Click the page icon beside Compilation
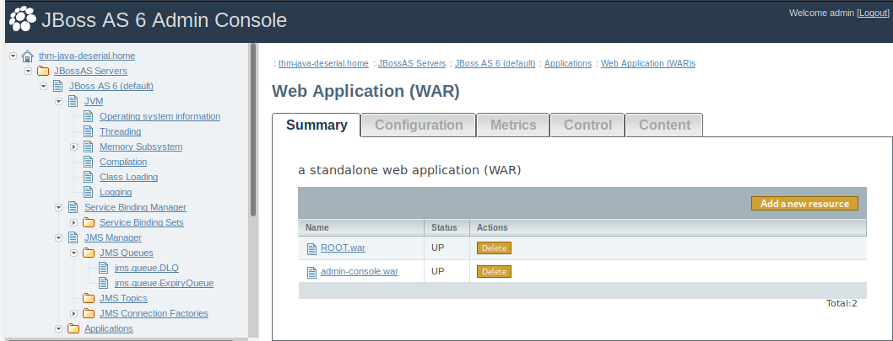The width and height of the screenshot is (893, 341). 89,162
